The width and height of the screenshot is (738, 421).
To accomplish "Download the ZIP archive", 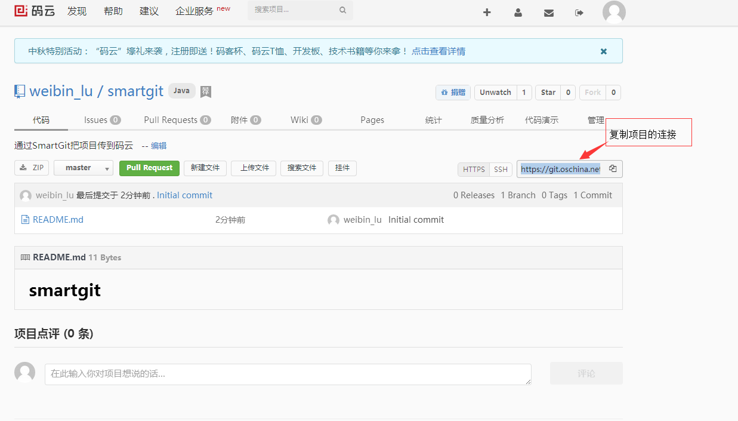I will coord(32,168).
